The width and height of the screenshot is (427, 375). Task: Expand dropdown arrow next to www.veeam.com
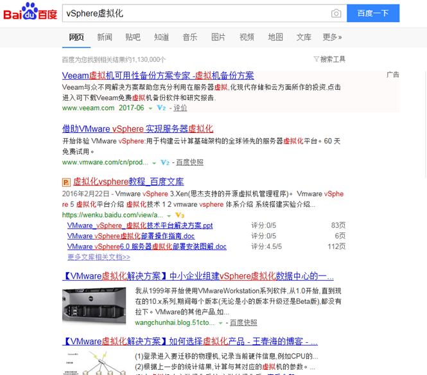[x=150, y=109]
